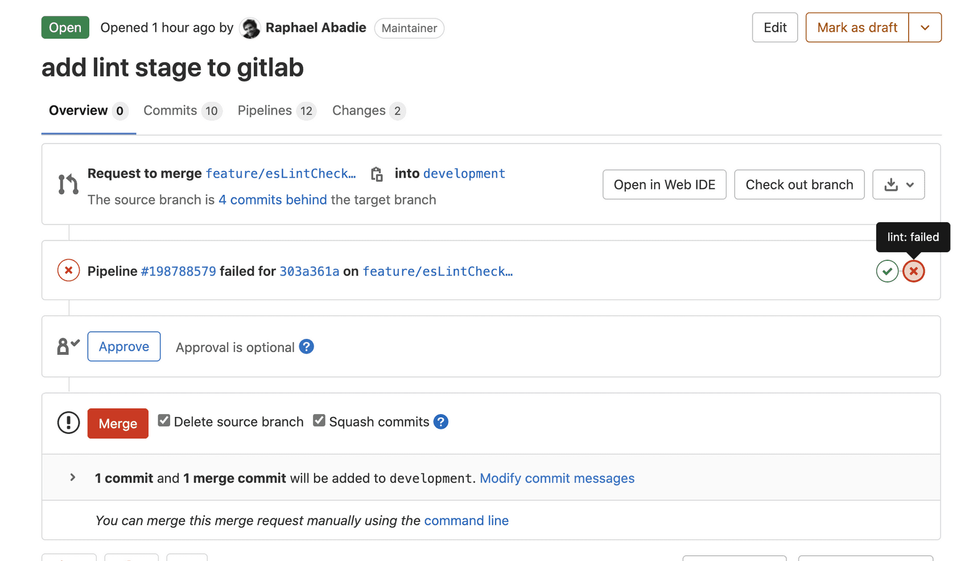Click the red failed pipeline status icon
Screen dimensions: 973x561
[68, 271]
